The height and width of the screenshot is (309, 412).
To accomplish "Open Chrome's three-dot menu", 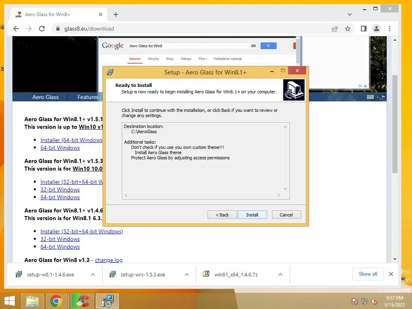I will [x=389, y=29].
